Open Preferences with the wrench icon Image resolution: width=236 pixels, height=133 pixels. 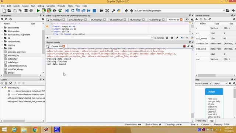[x=113, y=11]
